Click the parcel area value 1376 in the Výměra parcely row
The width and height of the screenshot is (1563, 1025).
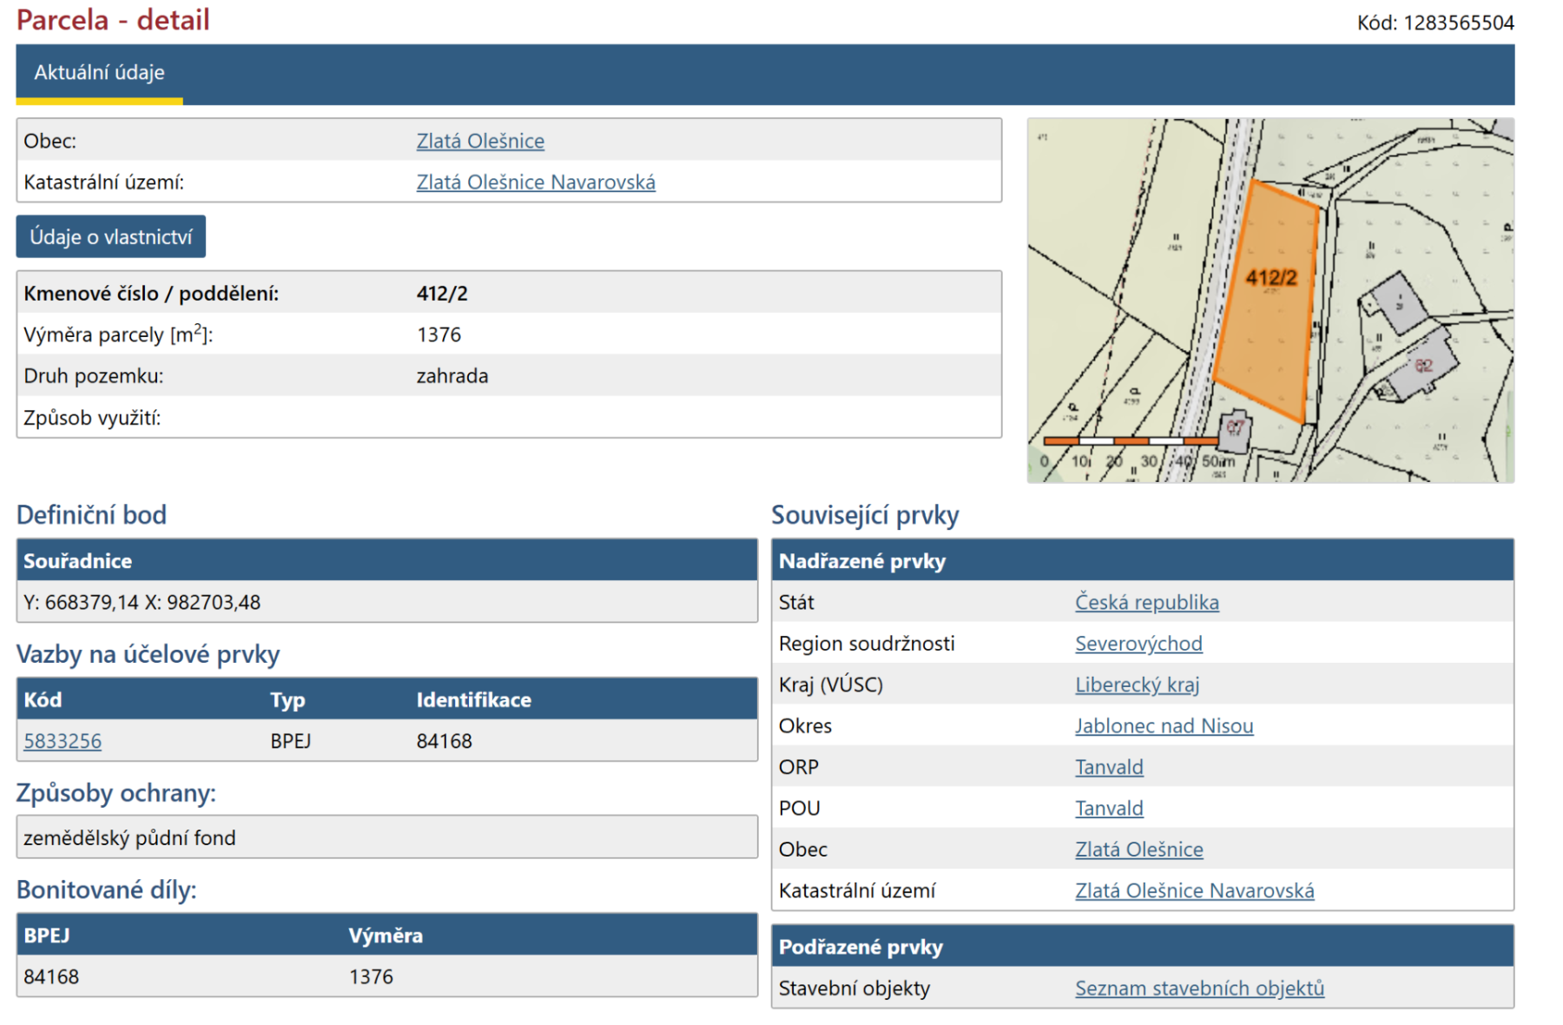[439, 334]
